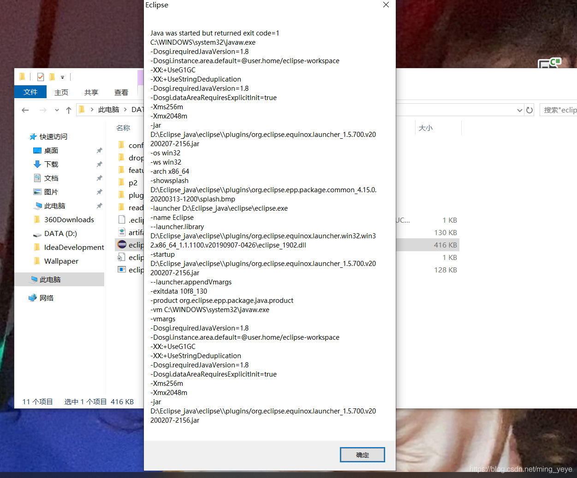Refresh the folder with the reload icon

(x=529, y=110)
